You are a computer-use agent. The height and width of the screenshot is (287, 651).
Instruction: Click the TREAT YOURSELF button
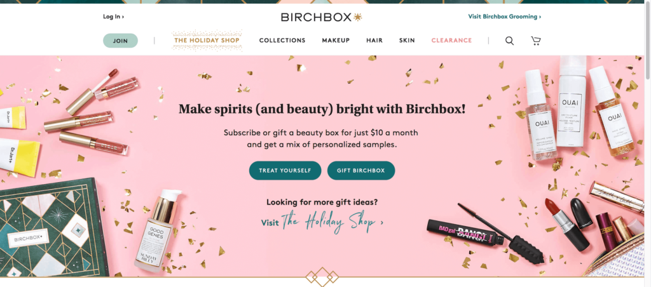click(x=285, y=170)
